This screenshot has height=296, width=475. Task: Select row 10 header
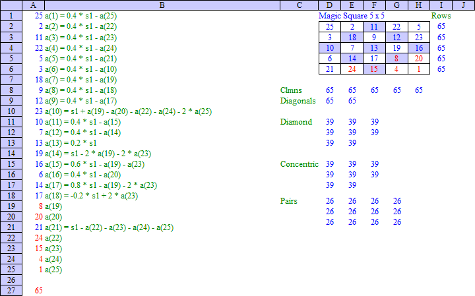(11, 111)
